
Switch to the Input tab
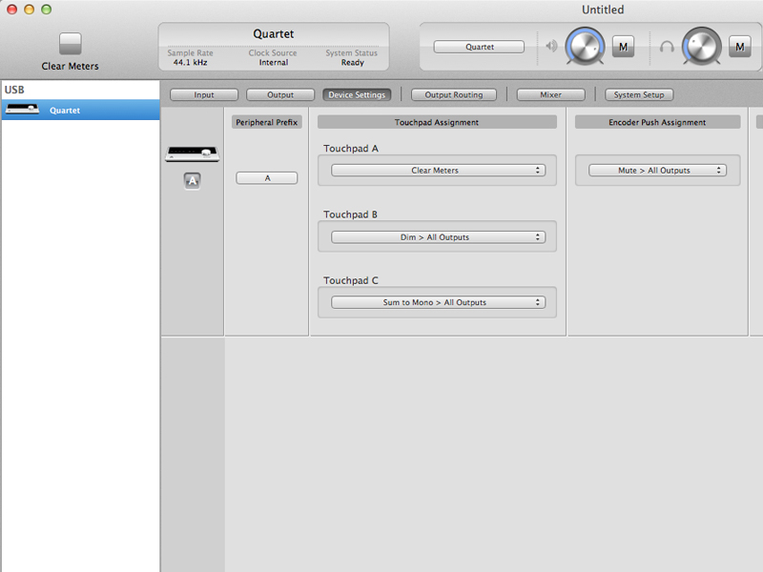(204, 94)
